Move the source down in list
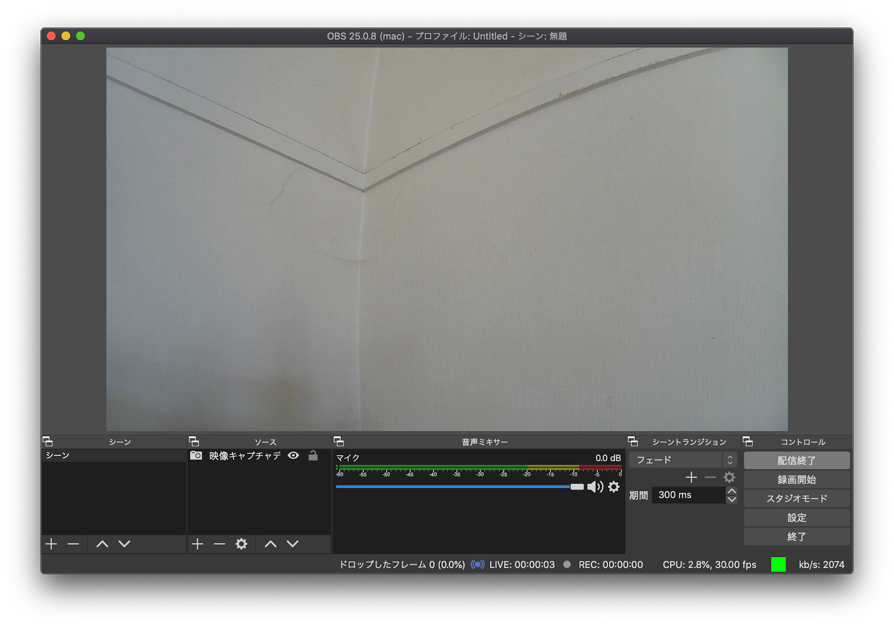Screen dimensions: 894x628 click(293, 544)
